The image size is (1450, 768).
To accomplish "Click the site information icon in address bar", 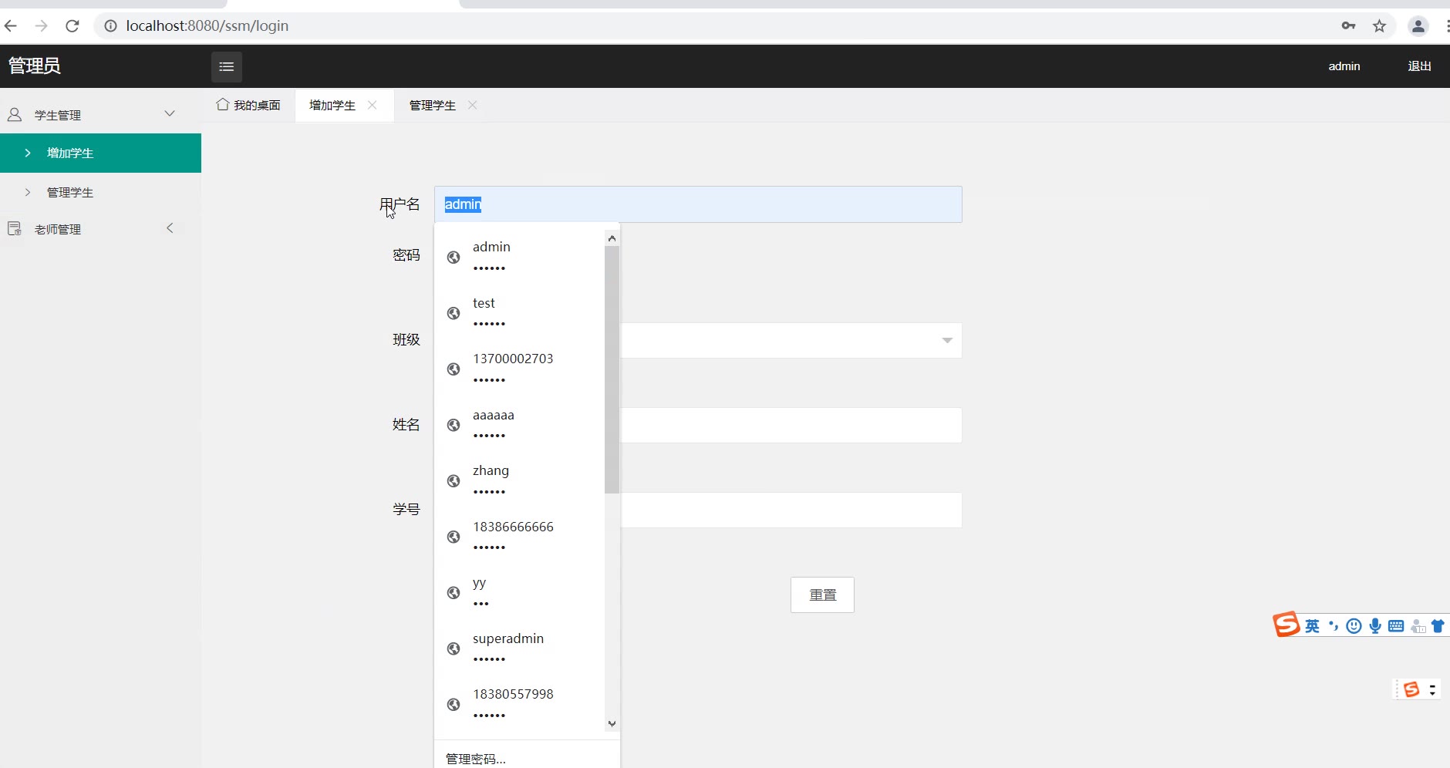I will tap(110, 26).
